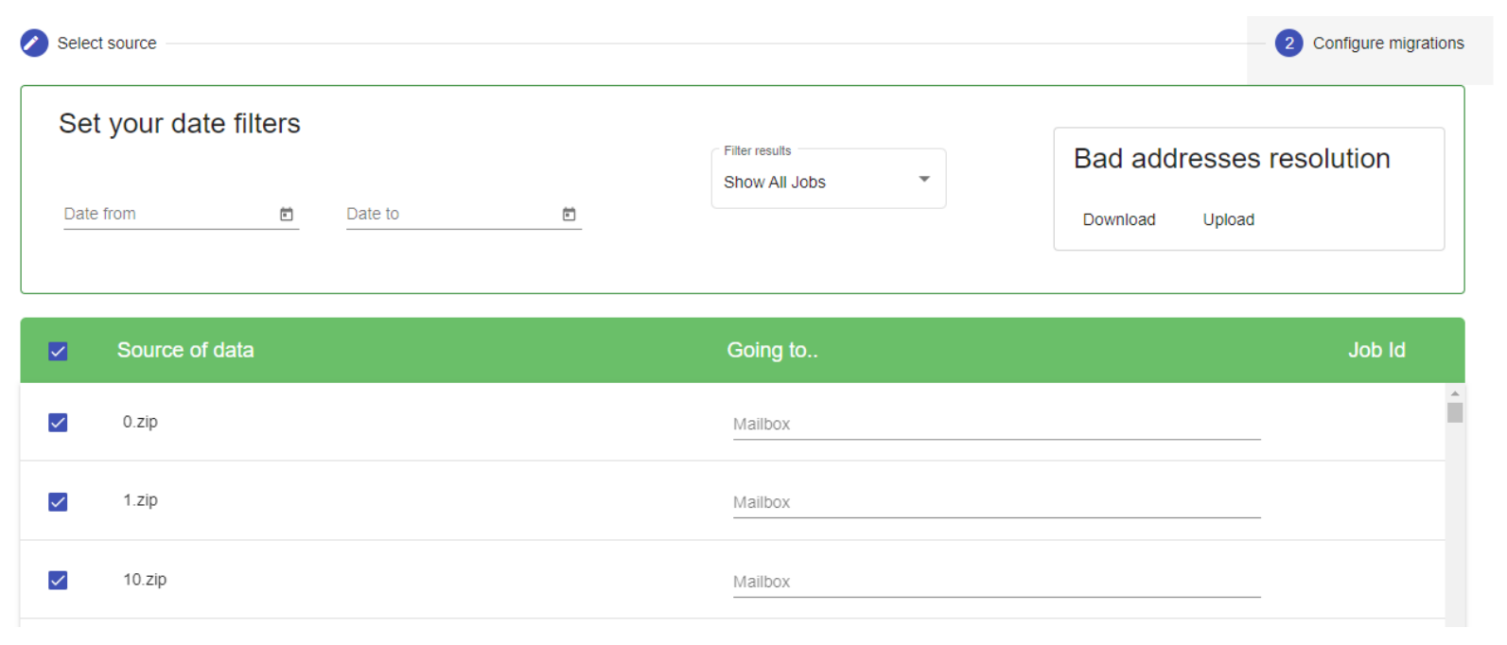The height and width of the screenshot is (645, 1507).
Task: Click the pencil edit icon beside Select source
Action: click(x=34, y=44)
